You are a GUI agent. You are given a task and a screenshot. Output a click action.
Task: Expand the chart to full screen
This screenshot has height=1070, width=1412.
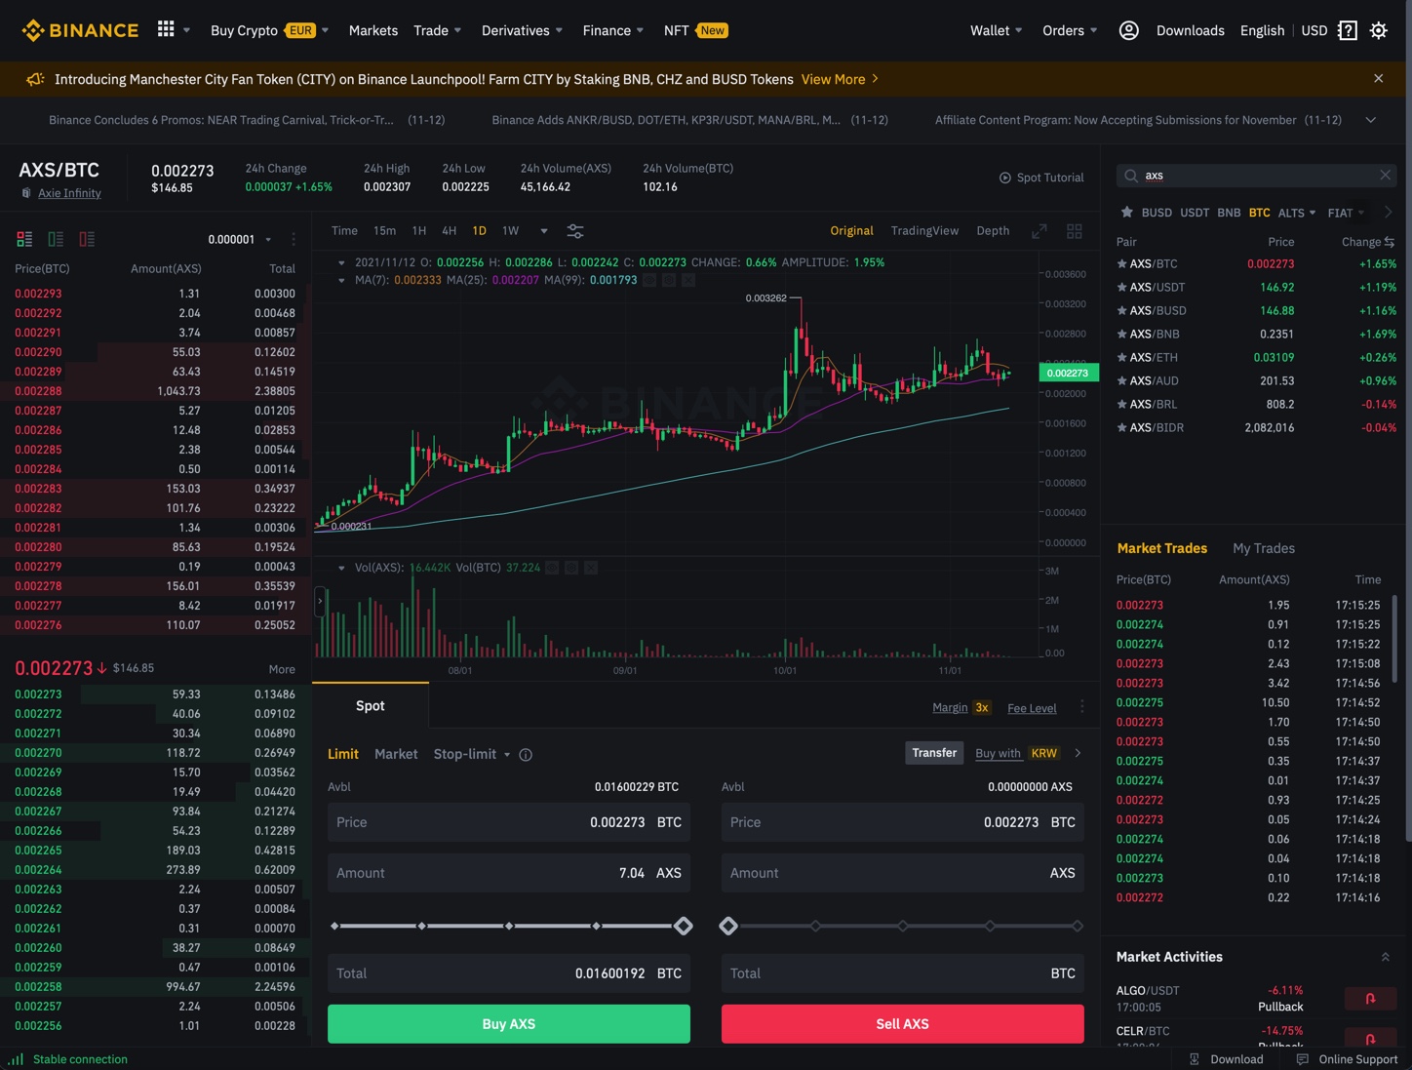(1039, 231)
